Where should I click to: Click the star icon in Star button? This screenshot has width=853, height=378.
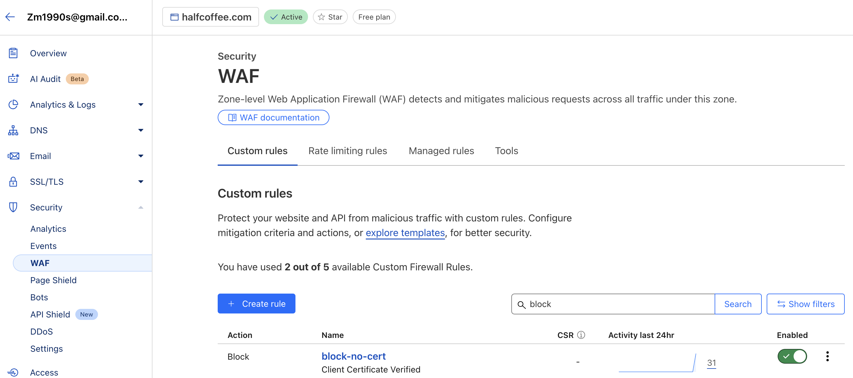tap(321, 17)
